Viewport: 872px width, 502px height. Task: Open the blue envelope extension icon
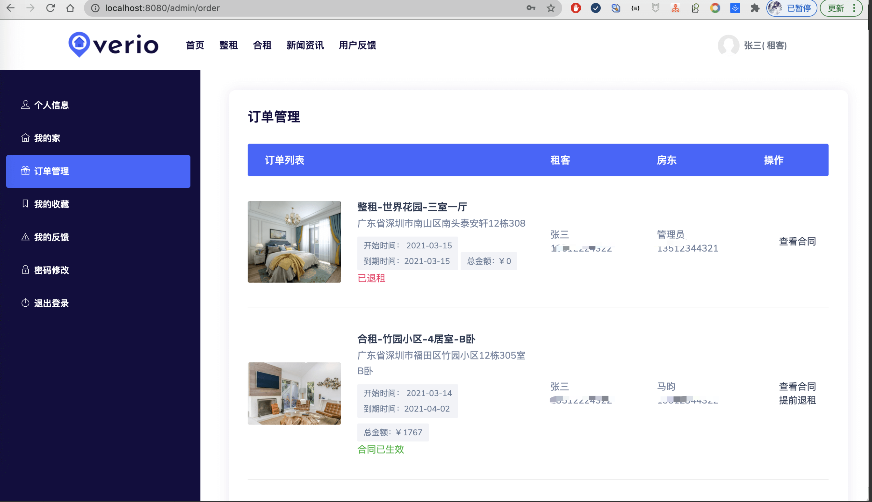tap(735, 8)
